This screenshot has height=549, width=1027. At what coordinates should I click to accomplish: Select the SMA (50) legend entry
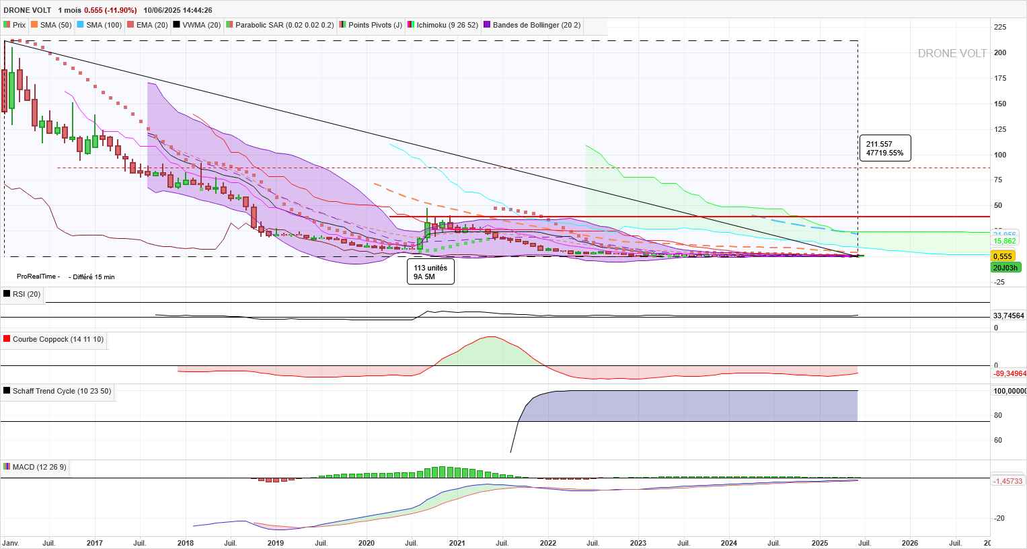click(x=51, y=25)
